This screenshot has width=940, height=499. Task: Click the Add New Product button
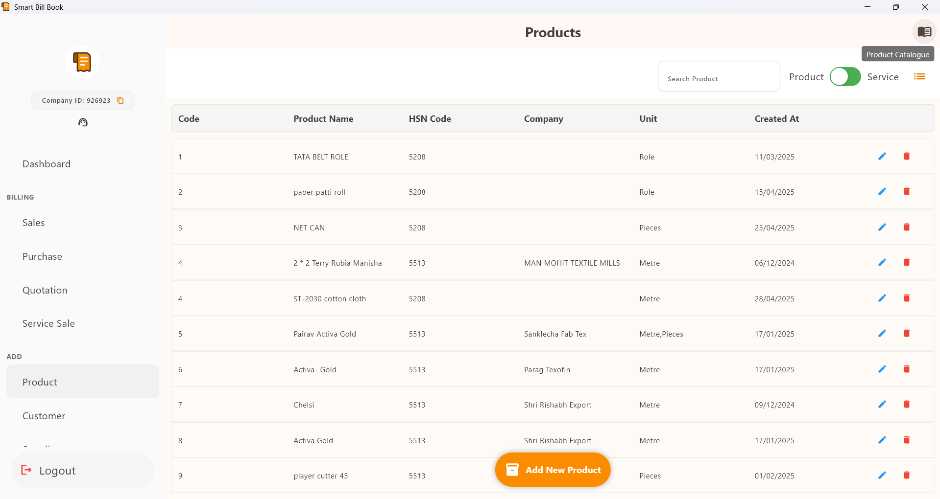pos(553,470)
